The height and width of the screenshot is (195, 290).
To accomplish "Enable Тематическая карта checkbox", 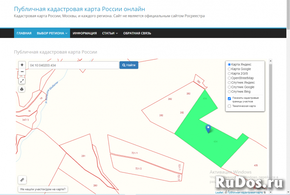I will coord(229,106).
